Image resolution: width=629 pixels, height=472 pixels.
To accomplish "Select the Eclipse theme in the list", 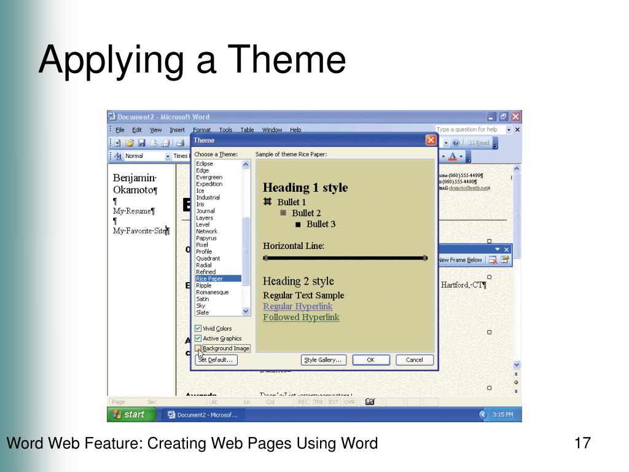I will tap(205, 163).
